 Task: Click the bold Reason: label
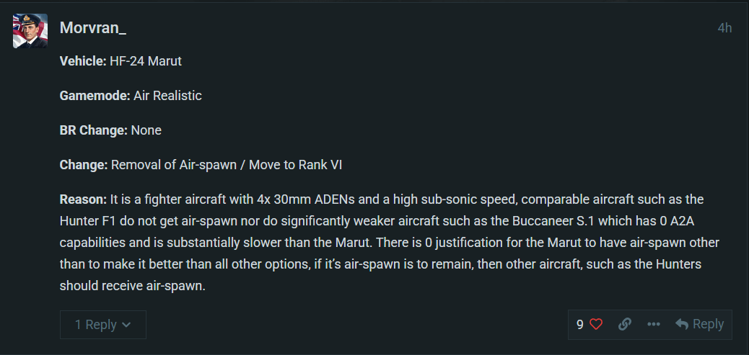83,199
